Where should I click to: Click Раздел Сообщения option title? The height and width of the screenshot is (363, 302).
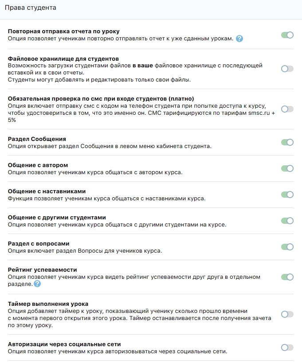(x=37, y=139)
